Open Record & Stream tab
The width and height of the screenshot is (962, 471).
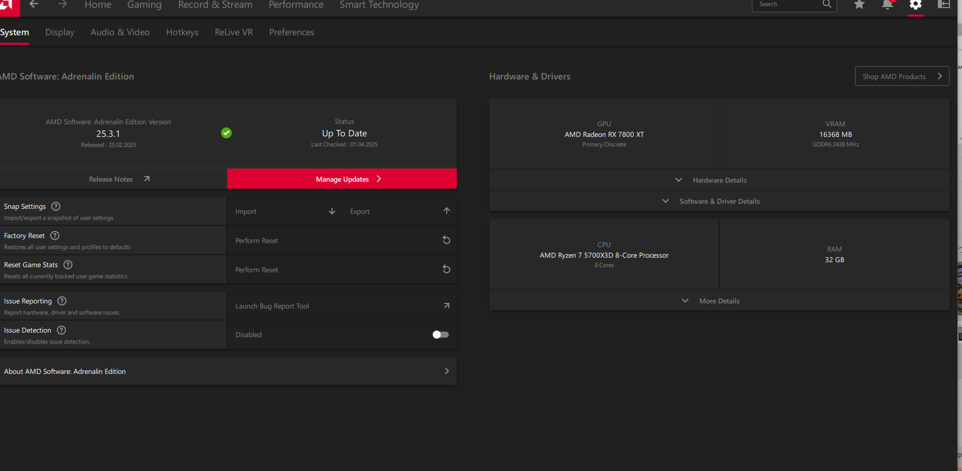click(x=215, y=5)
